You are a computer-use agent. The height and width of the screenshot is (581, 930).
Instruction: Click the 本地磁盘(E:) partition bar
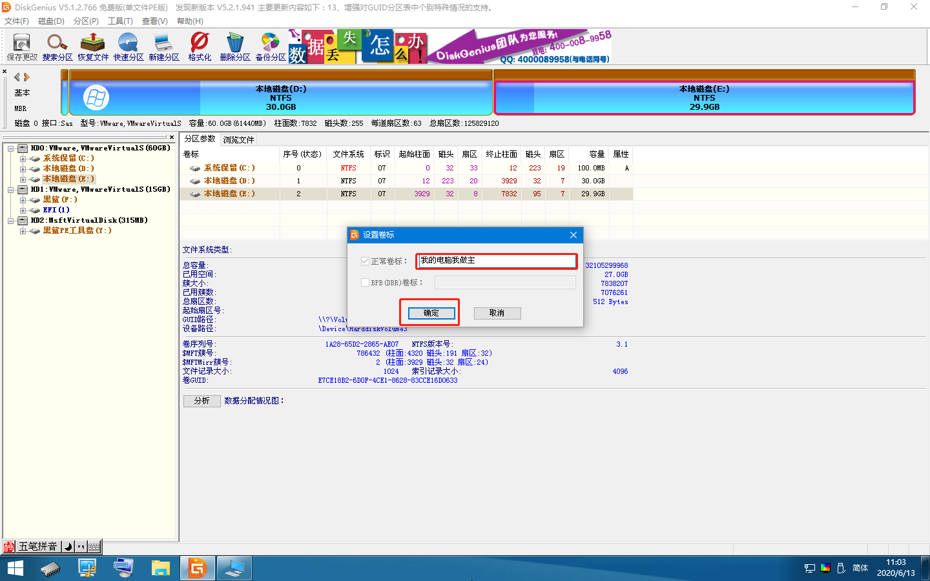[704, 97]
